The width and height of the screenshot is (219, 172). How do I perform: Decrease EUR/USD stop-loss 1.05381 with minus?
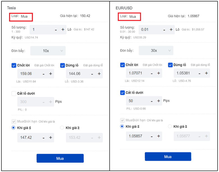coord(199,73)
